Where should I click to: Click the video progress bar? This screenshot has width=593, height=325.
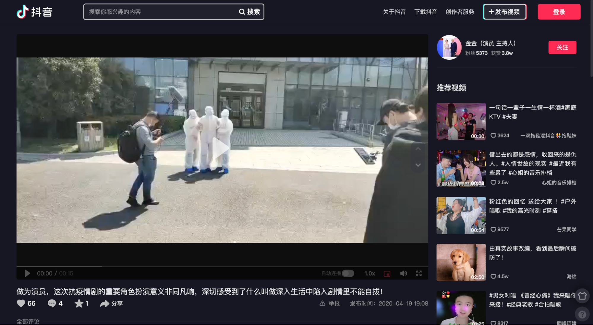[x=222, y=266]
